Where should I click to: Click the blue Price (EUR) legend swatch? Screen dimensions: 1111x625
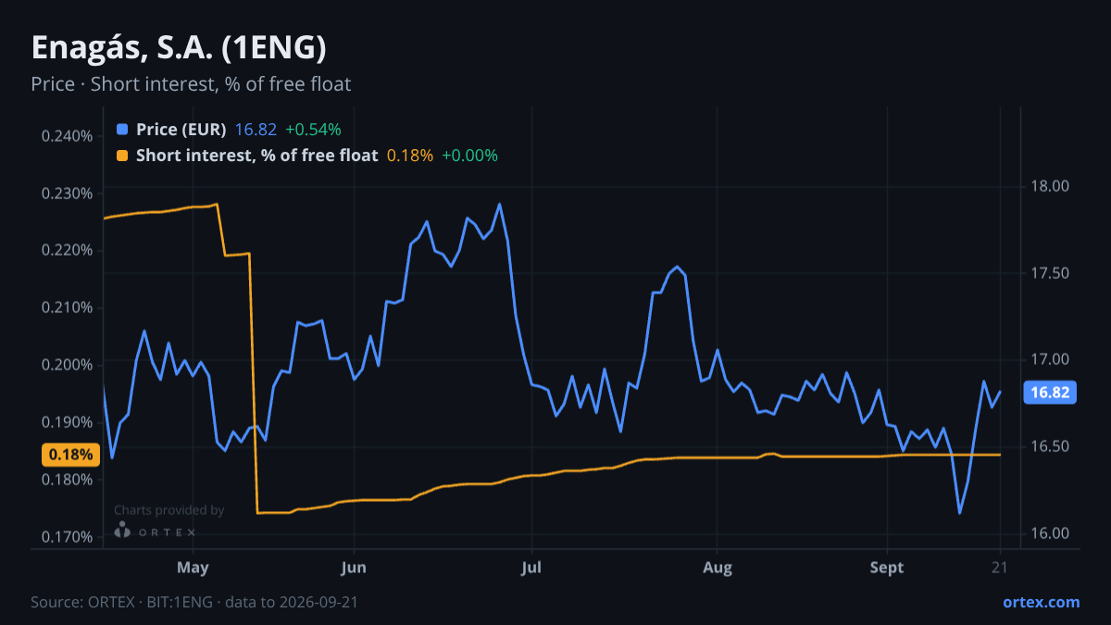point(122,130)
